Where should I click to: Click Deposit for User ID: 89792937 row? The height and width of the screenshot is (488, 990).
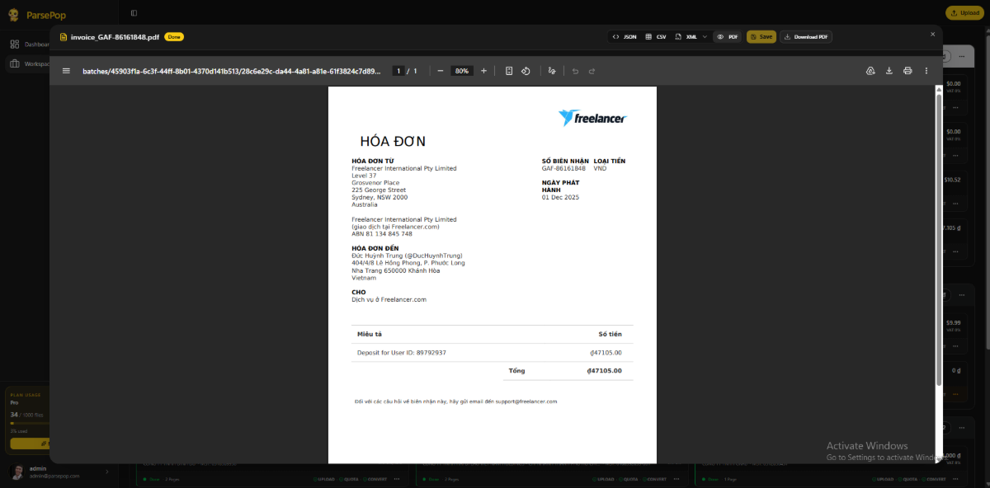[x=493, y=353]
